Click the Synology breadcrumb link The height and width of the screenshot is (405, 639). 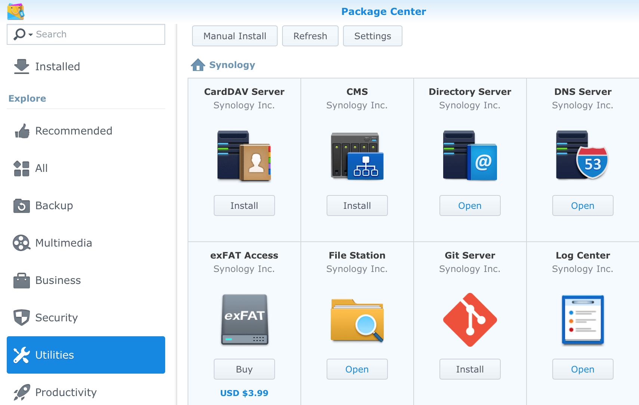coord(232,65)
